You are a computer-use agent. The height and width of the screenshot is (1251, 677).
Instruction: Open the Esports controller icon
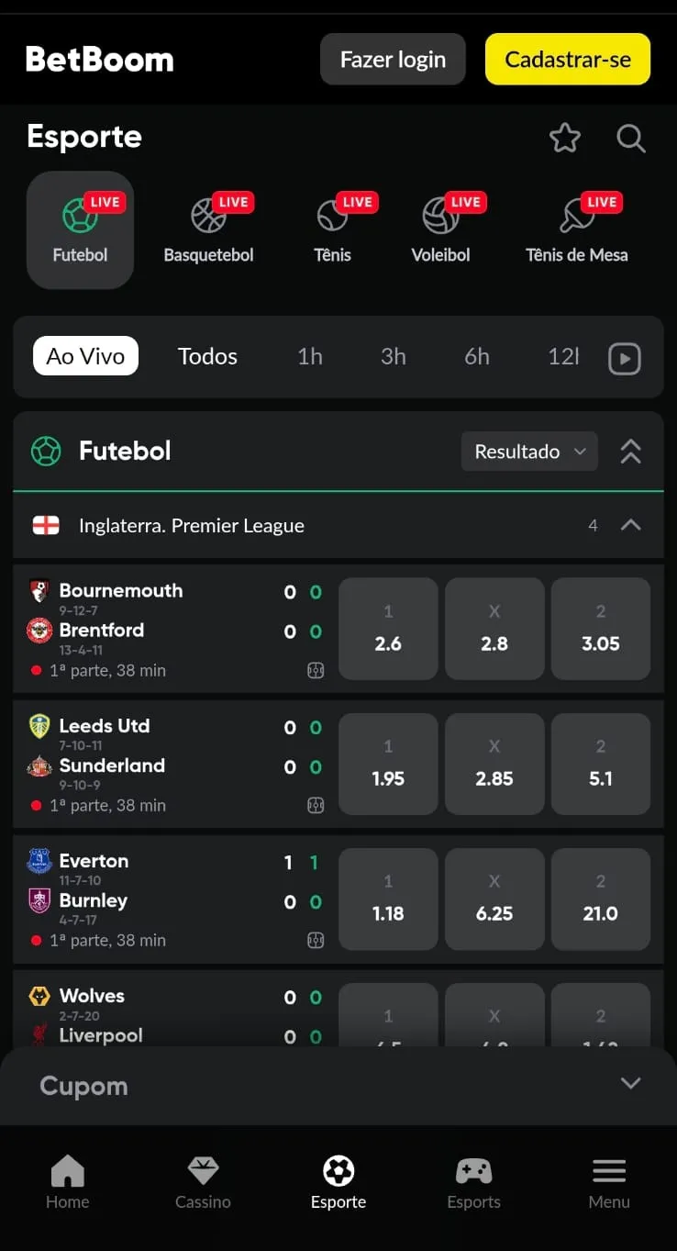coord(473,1181)
